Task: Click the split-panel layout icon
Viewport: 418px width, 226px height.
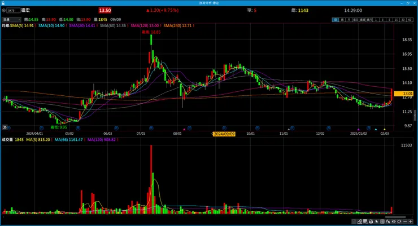Action: [382, 221]
